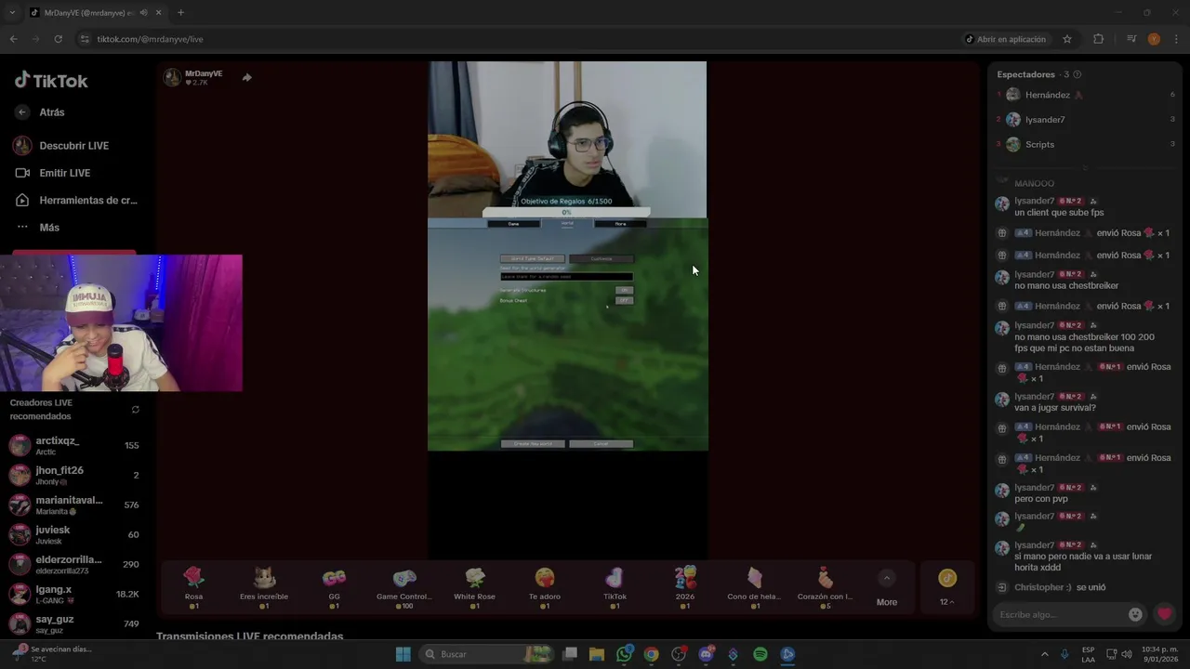
Task: Expand More gifts
Action: [887, 589]
